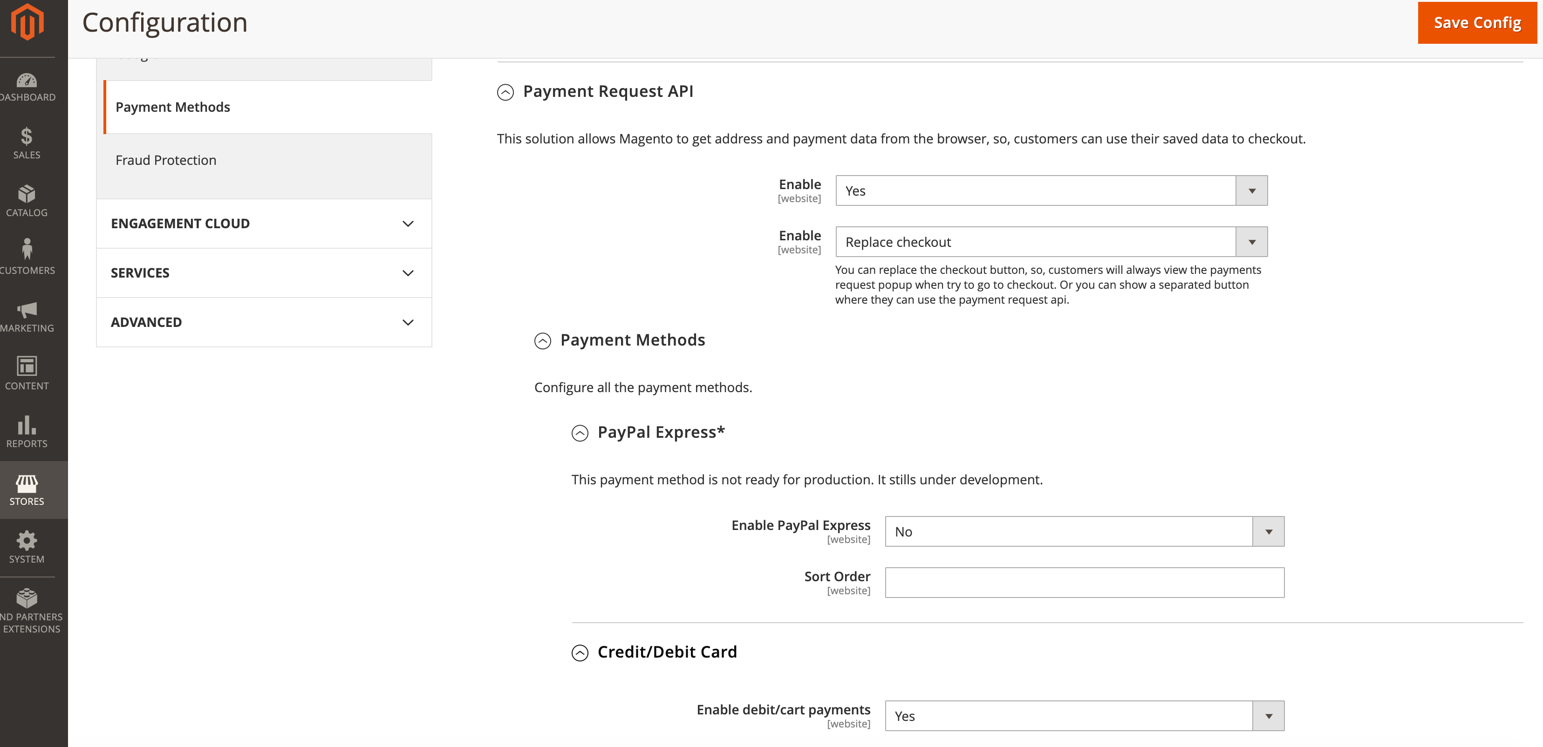Open the Content layout icon
This screenshot has height=747, width=1543.
[x=27, y=367]
